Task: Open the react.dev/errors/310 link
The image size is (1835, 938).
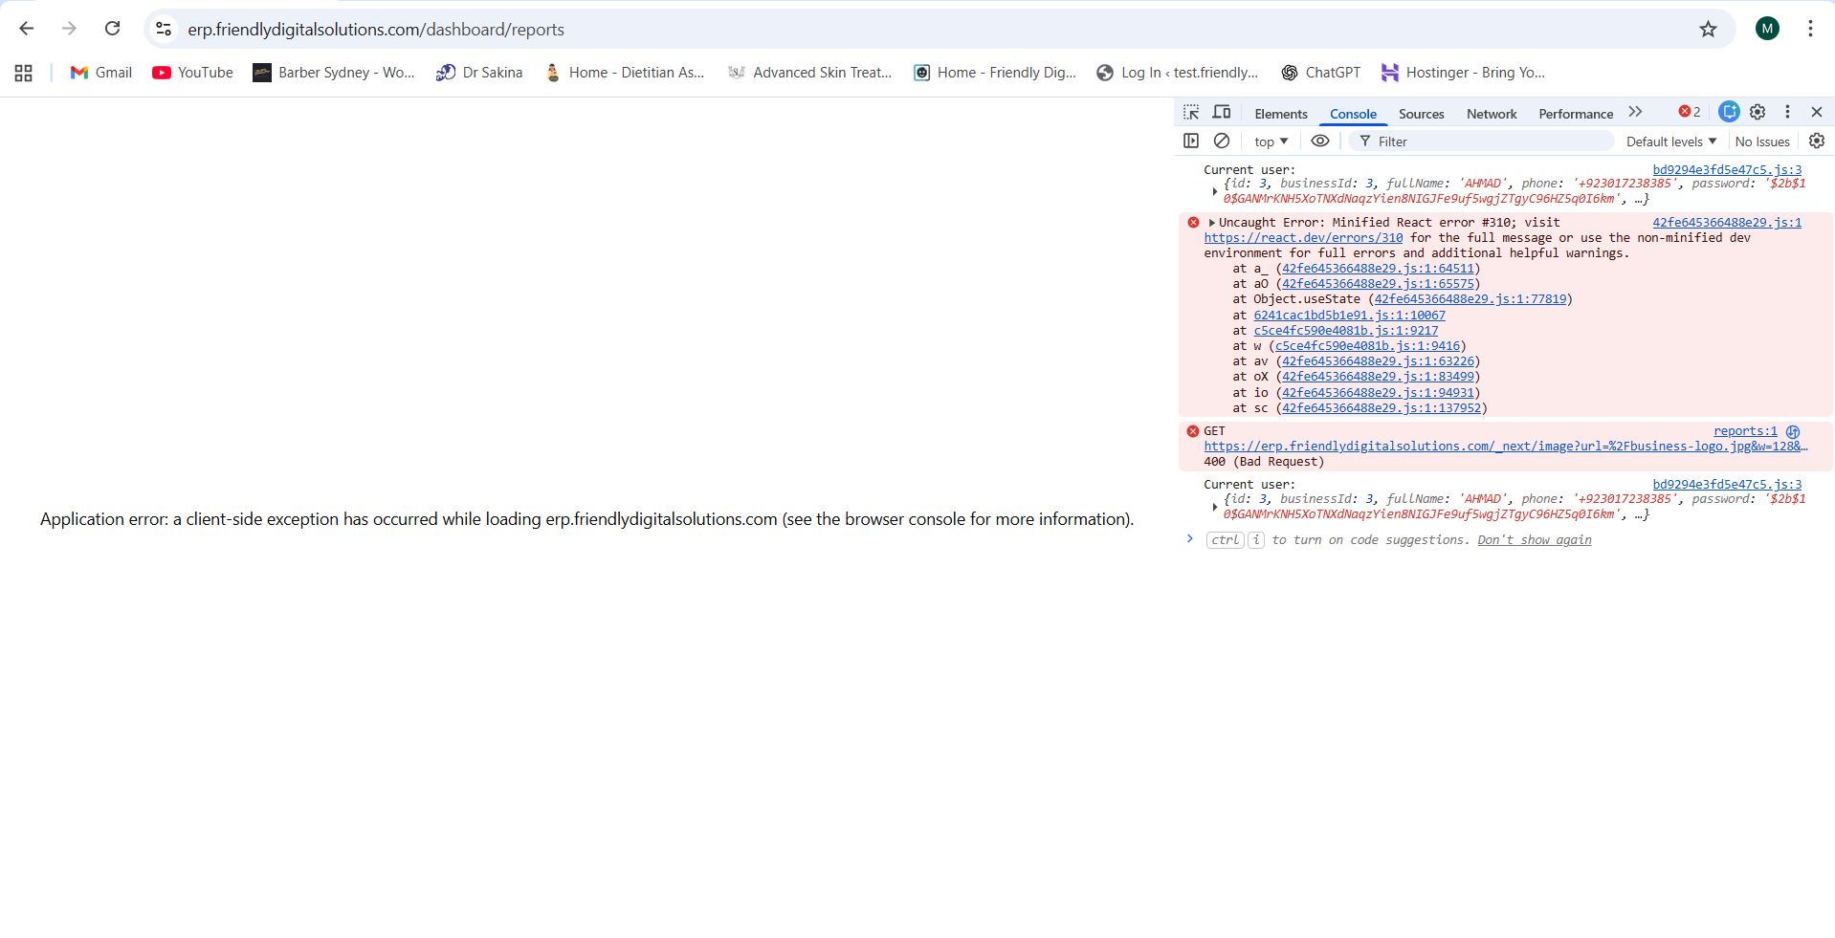Action: (1303, 238)
